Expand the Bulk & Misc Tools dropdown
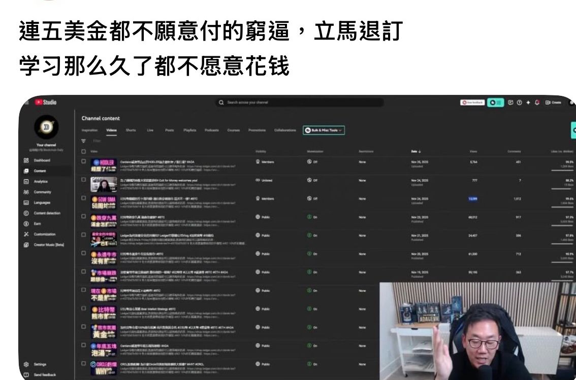 pos(324,130)
